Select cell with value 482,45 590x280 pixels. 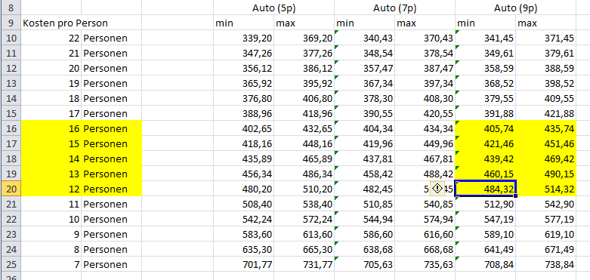click(x=364, y=189)
